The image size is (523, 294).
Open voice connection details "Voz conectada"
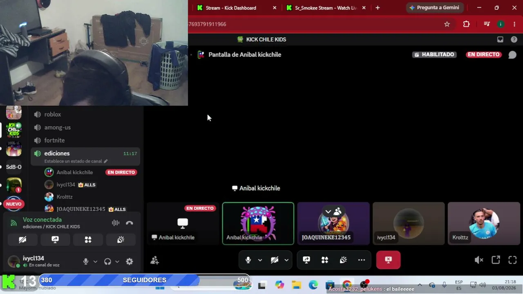tap(42, 220)
